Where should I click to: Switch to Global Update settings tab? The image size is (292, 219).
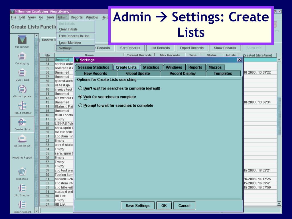tap(138, 73)
